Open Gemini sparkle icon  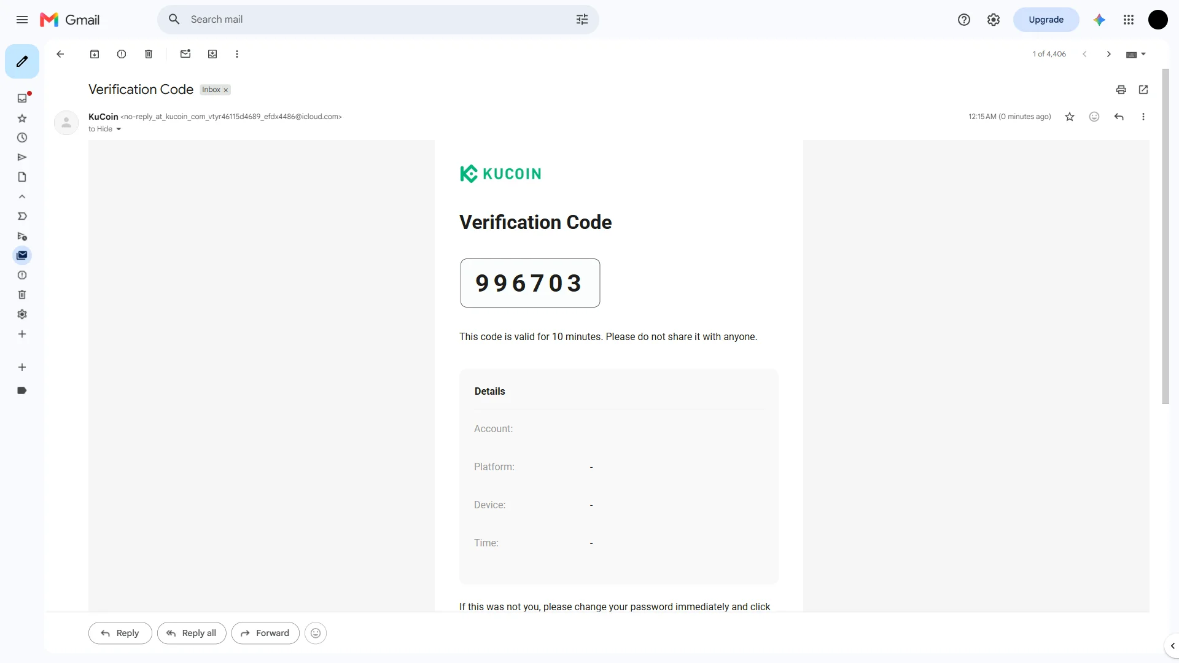click(1099, 20)
